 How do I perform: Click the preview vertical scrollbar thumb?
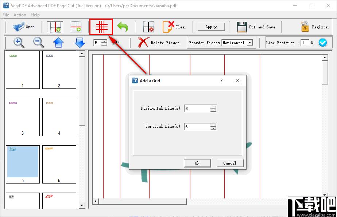coord(325,72)
